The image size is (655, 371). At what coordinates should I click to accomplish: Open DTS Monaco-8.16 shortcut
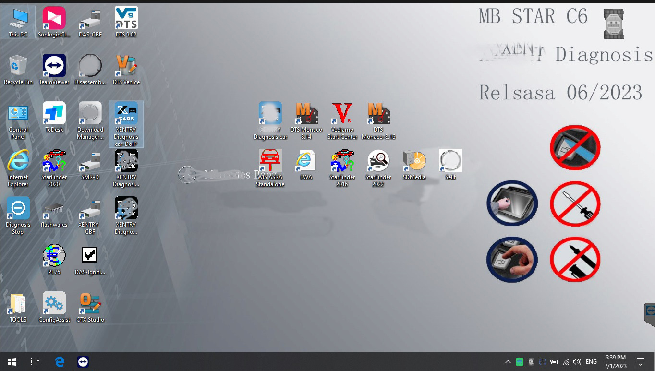[x=378, y=121]
